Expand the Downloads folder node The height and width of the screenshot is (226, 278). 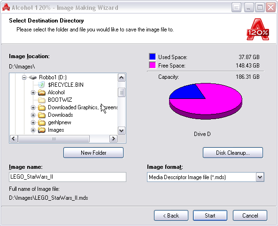pyautogui.click(x=33, y=115)
